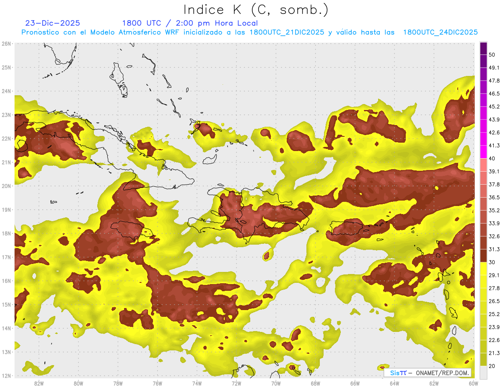Select the colorbar value '22.6'

tap(494, 340)
